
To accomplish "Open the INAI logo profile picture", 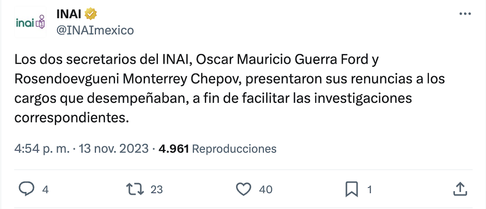I will tap(30, 22).
